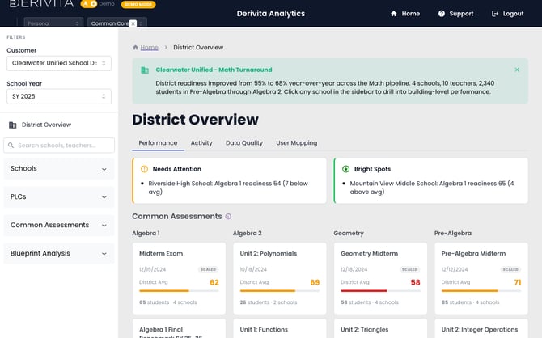The width and height of the screenshot is (542, 338).
Task: Click the Derivita logo
Action: 41,3
